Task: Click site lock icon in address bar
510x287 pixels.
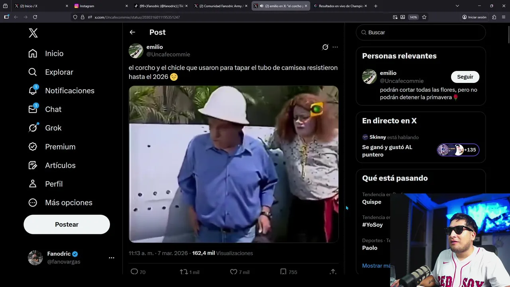Action: (82, 17)
